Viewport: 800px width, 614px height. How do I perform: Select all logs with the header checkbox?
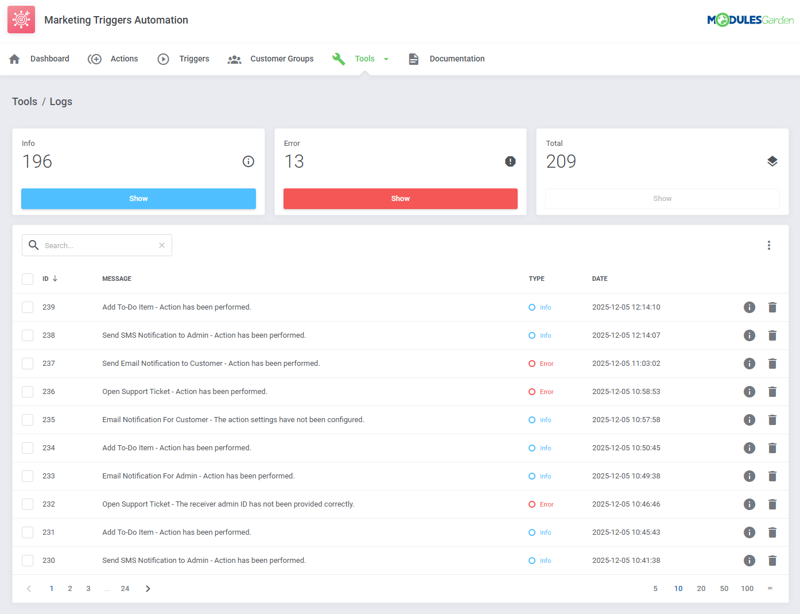28,279
